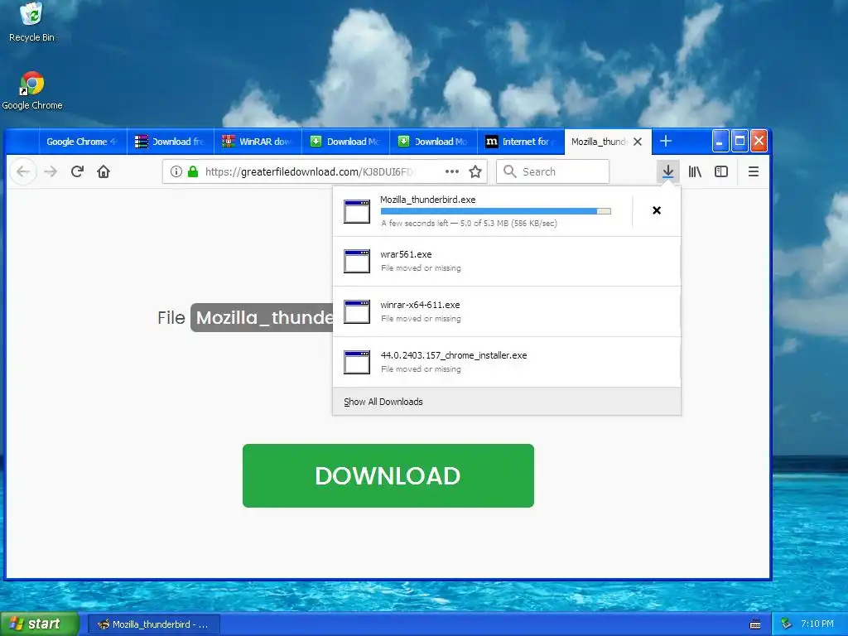This screenshot has height=636, width=848.
Task: Click the Mozilla_thunderbird.exe download progress bar
Action: point(496,211)
